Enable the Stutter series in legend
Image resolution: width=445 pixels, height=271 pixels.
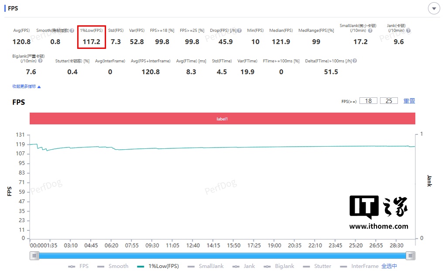(317, 266)
